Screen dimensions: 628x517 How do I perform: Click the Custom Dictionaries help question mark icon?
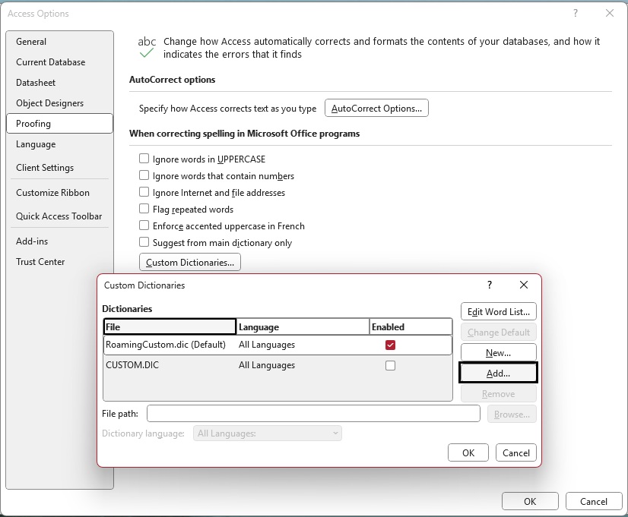coord(490,285)
